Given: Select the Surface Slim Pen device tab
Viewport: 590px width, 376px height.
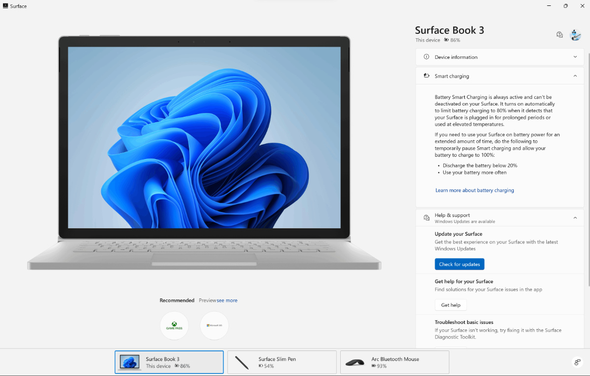Looking at the screenshot, I should (x=282, y=362).
